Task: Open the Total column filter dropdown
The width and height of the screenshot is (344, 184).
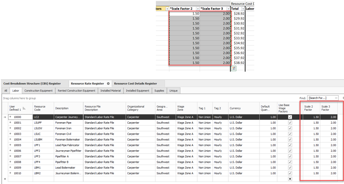Action: coord(243,9)
